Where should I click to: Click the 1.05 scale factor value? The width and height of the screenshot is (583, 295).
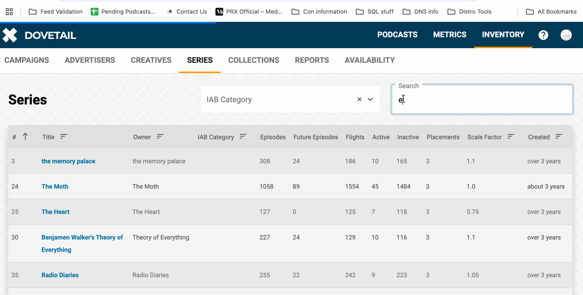point(472,275)
